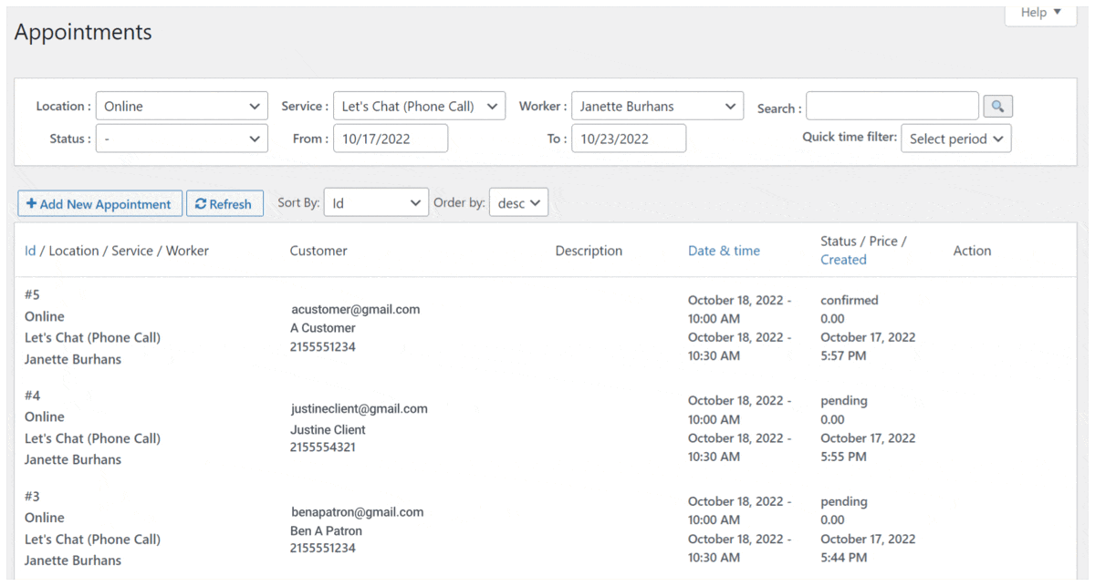Click phone number 2155554321
1095x586 pixels.
pos(323,447)
